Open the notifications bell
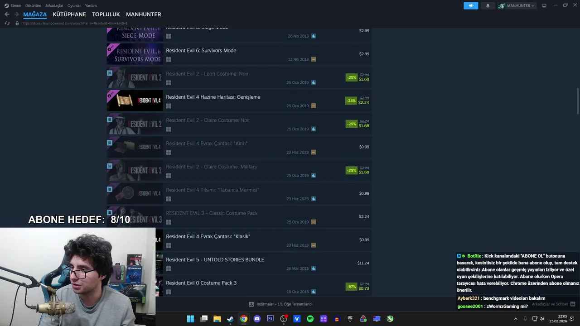 (x=488, y=5)
